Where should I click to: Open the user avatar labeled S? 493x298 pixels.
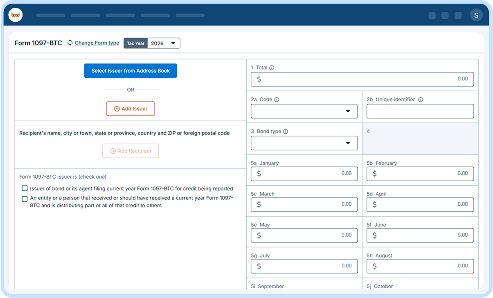click(476, 15)
